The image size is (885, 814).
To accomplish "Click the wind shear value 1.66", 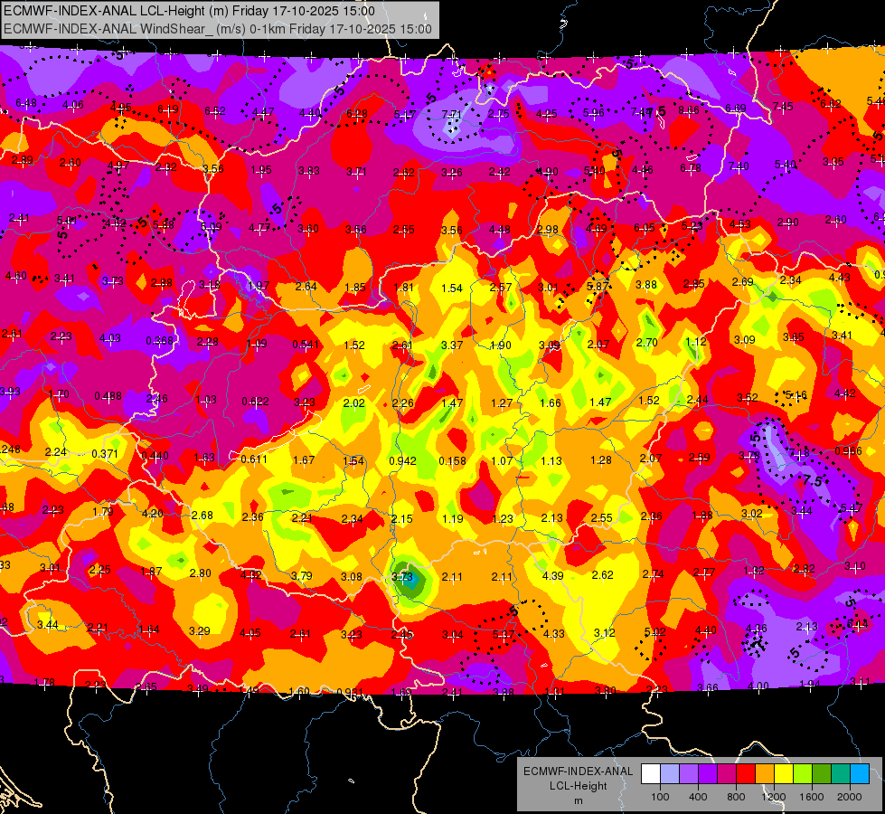I will (x=551, y=402).
